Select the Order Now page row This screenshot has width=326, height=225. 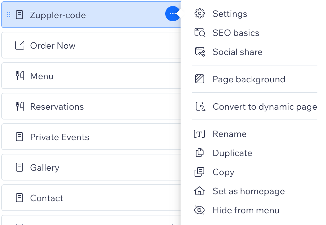click(91, 45)
